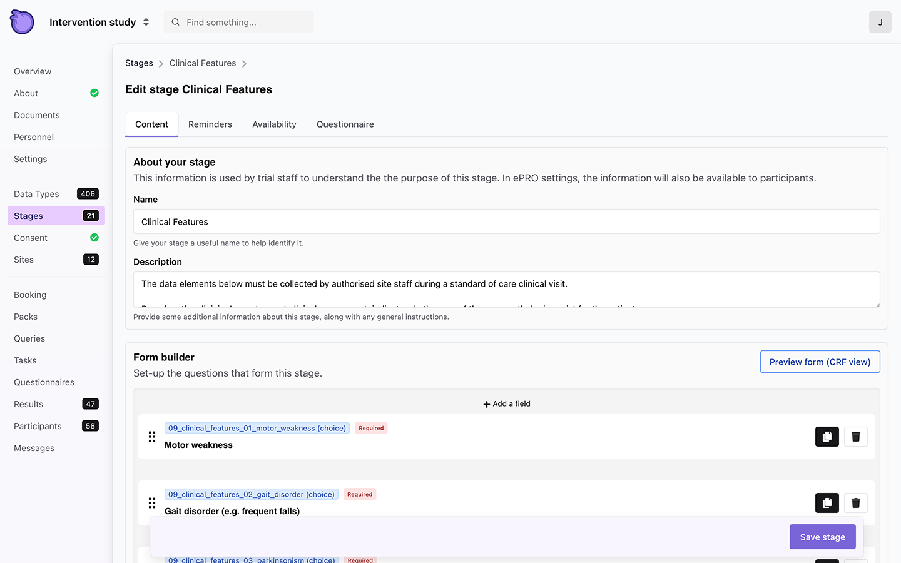Image resolution: width=901 pixels, height=563 pixels.
Task: Select the Content tab
Action: (x=151, y=124)
